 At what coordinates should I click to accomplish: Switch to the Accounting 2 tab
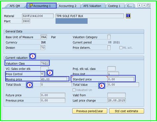(68, 6)
